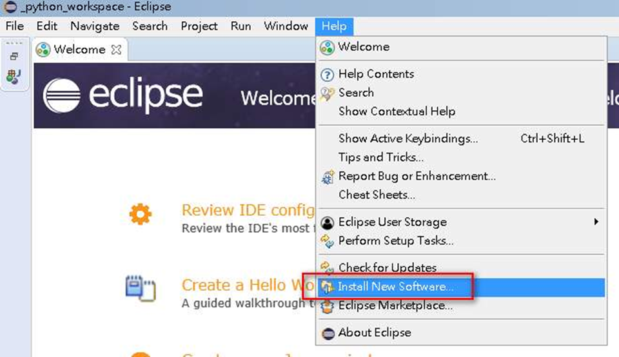Open the Create a Hello World link
Viewport: 619px width, 357px height.
[x=248, y=285]
